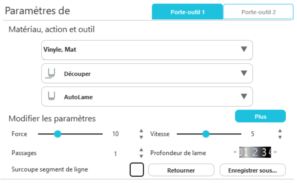Switch to the Porte-outil 1 tab
The height and width of the screenshot is (183, 297).
click(x=188, y=12)
